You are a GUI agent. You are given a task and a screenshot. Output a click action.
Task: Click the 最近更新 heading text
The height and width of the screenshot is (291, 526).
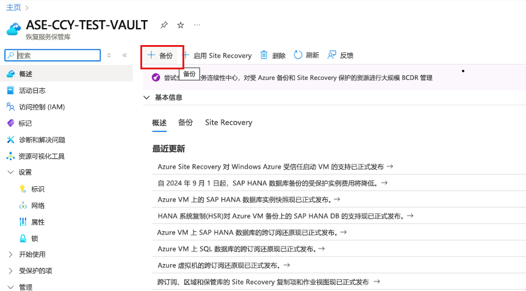click(x=169, y=149)
